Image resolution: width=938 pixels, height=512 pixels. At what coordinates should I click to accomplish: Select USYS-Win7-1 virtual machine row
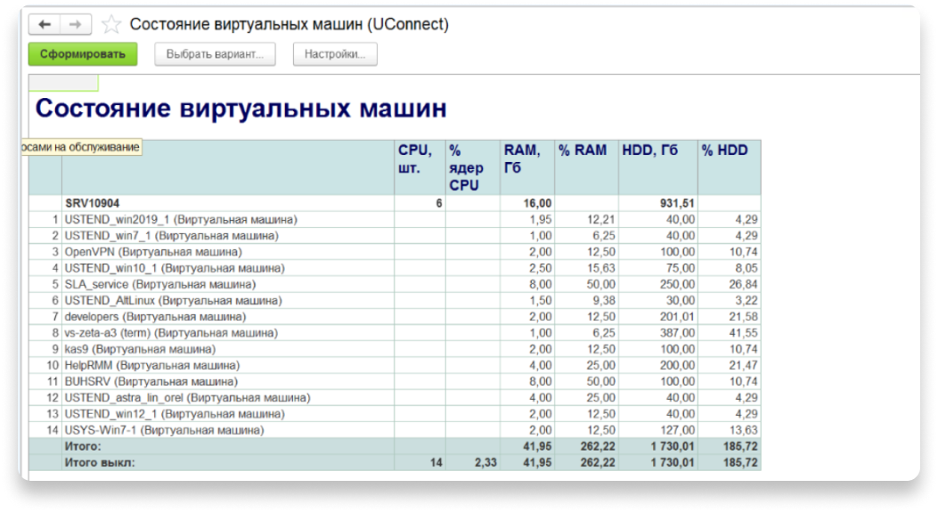(x=395, y=429)
